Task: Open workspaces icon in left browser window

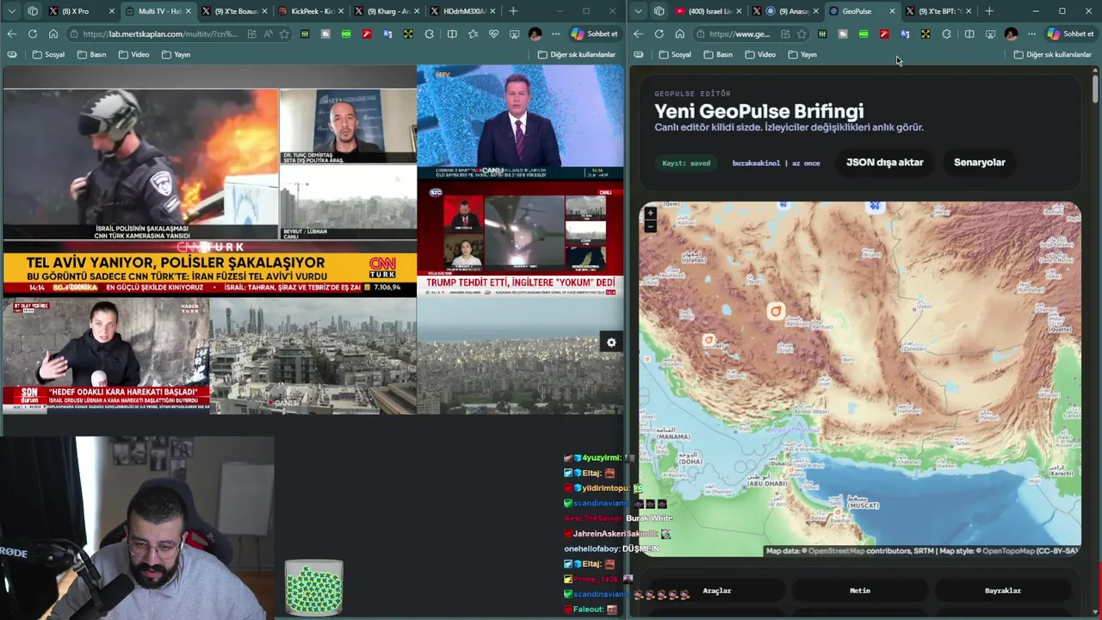Action: [x=33, y=11]
